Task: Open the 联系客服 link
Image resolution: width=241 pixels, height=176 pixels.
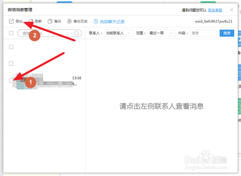Action: 215,10
